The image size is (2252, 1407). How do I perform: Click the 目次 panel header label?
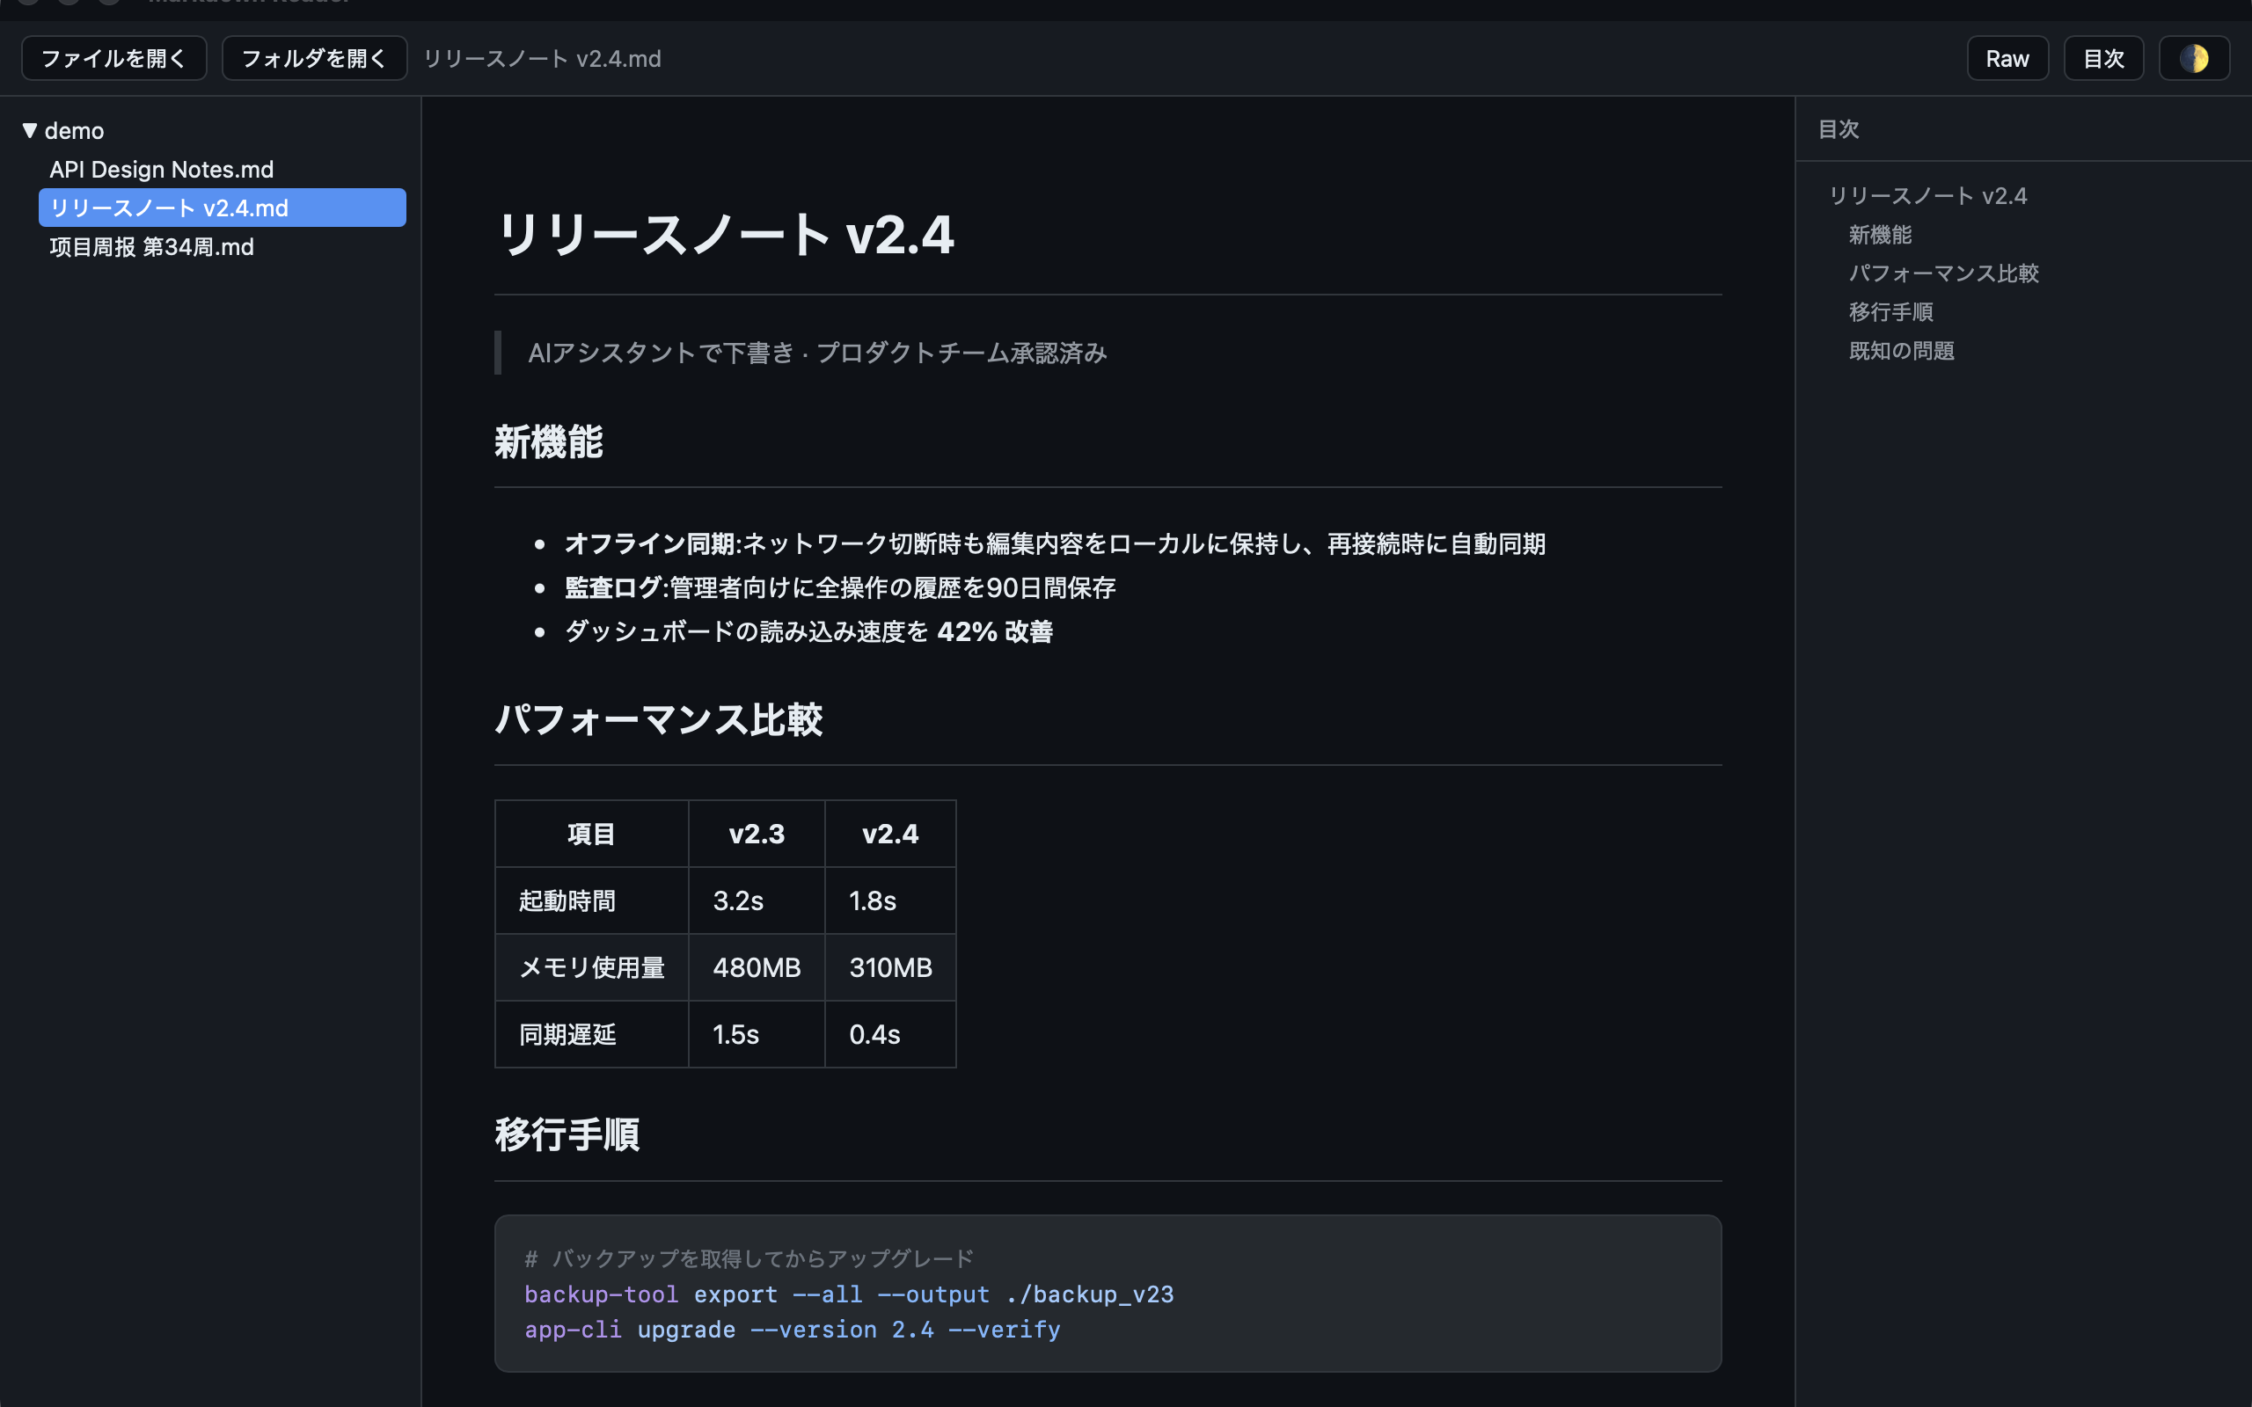click(1839, 129)
